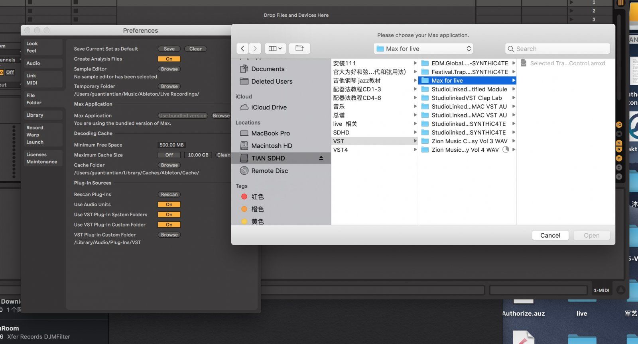This screenshot has height=344, width=638.
Task: Go back in the file dialog
Action: point(243,49)
